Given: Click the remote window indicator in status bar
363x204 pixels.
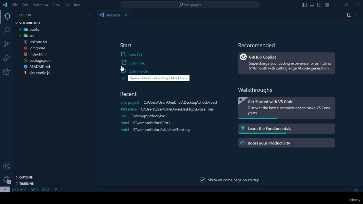Looking at the screenshot, I should pos(5,190).
